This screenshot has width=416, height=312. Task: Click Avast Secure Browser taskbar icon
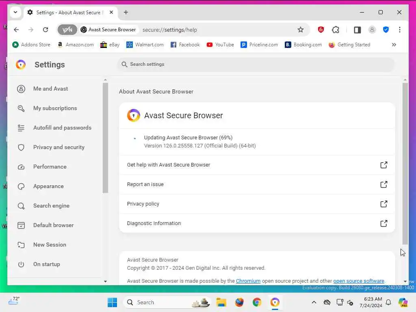(275, 302)
